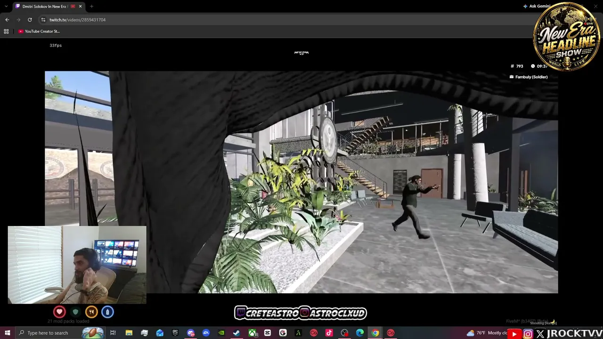
Task: Click the 76°F weather text
Action: pyautogui.click(x=481, y=333)
